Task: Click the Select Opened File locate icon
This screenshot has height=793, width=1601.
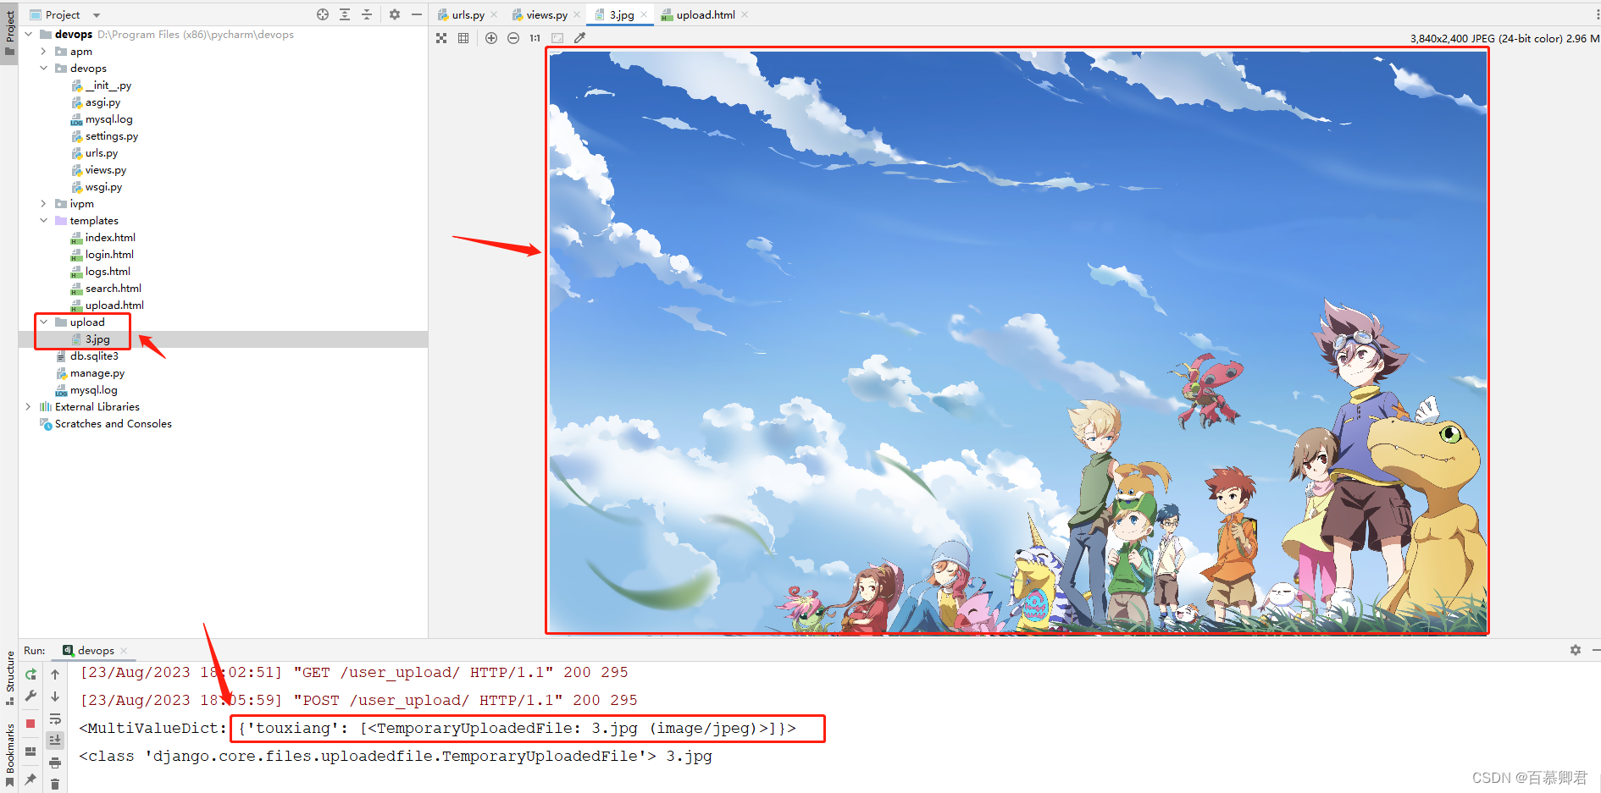Action: point(323,14)
